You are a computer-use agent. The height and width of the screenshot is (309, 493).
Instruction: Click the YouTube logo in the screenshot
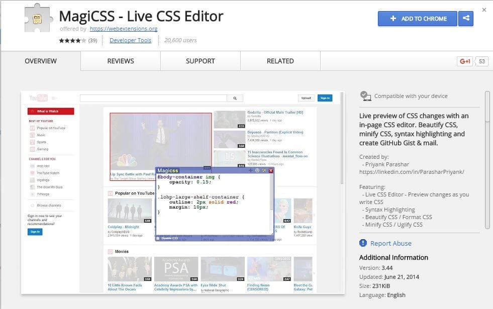tap(38, 98)
